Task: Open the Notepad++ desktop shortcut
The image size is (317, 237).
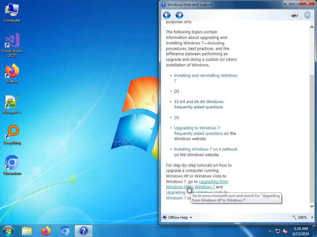Action: coord(12,104)
